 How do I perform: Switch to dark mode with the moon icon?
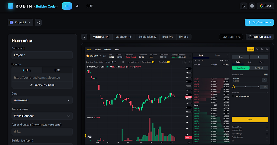pyautogui.click(x=243, y=6)
